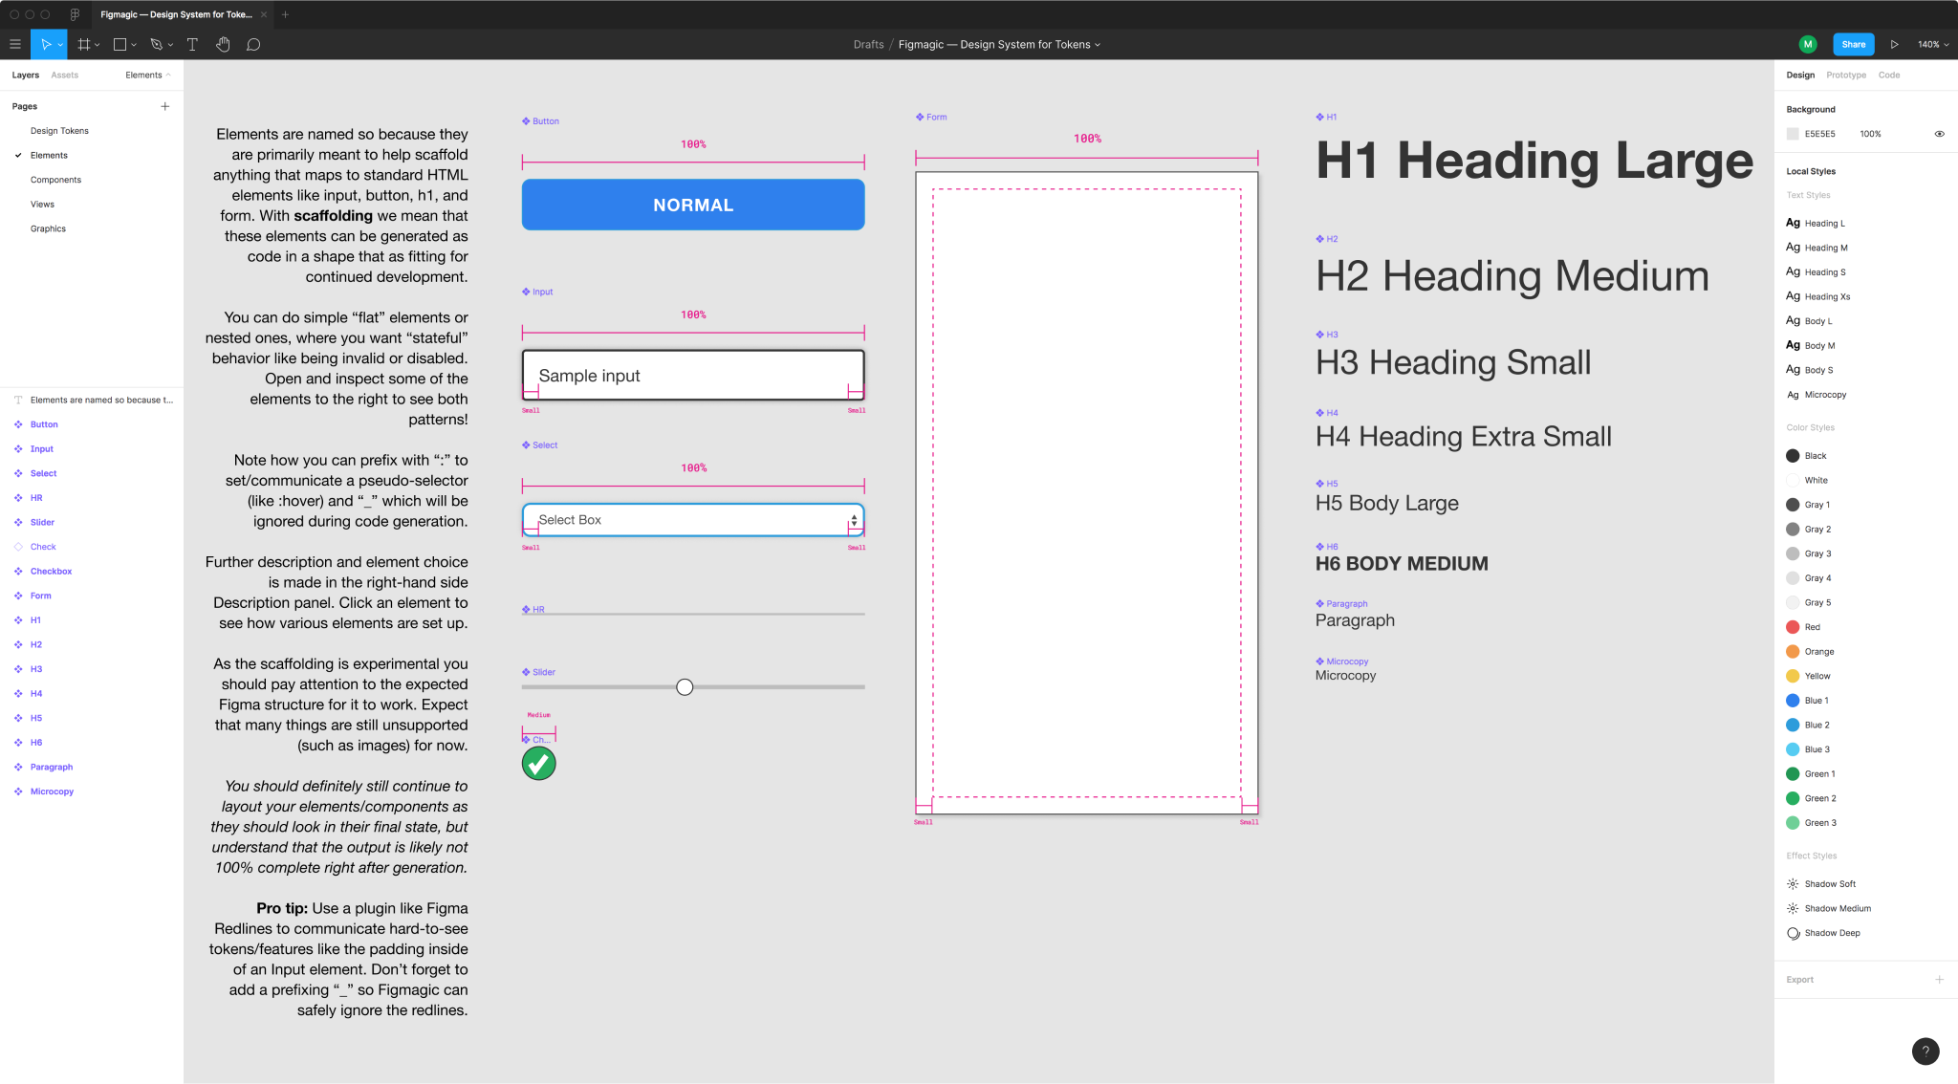Click the green checkmark on canvas

click(538, 763)
